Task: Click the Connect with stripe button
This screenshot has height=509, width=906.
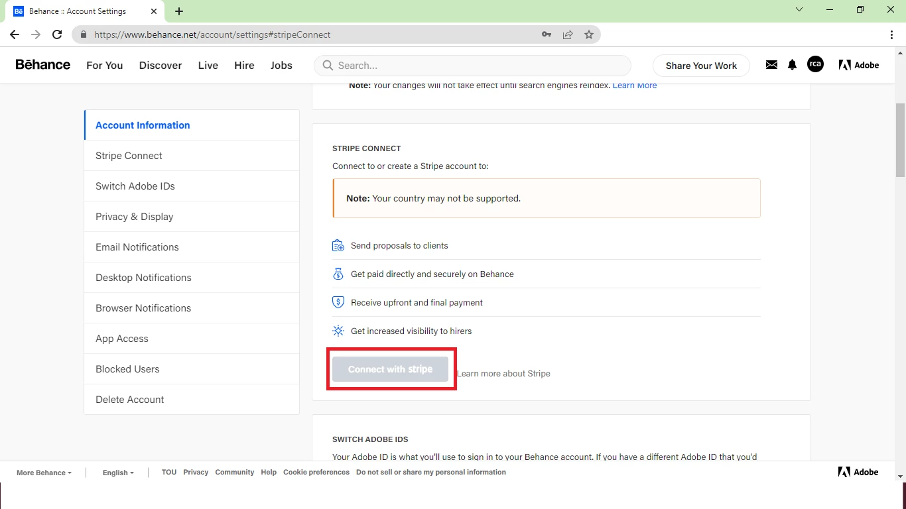Action: (x=390, y=369)
